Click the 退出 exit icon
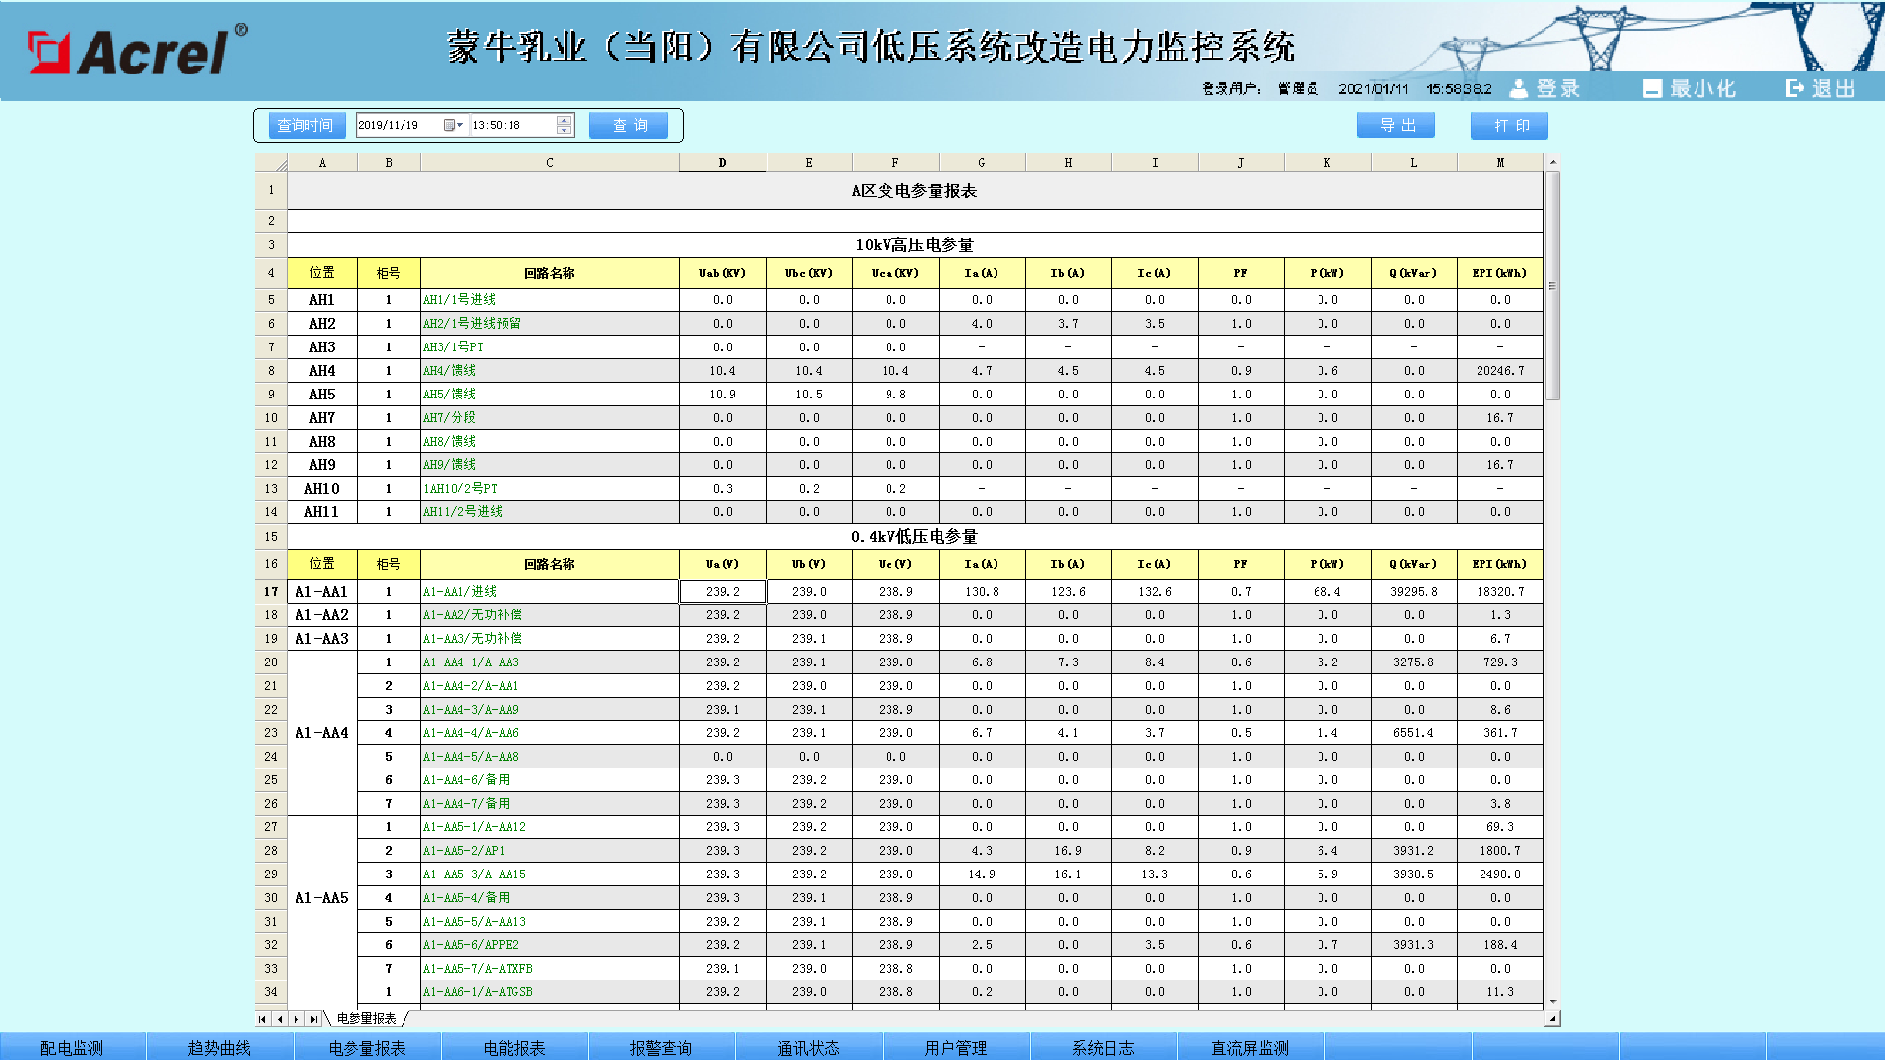1885x1060 pixels. (x=1795, y=89)
